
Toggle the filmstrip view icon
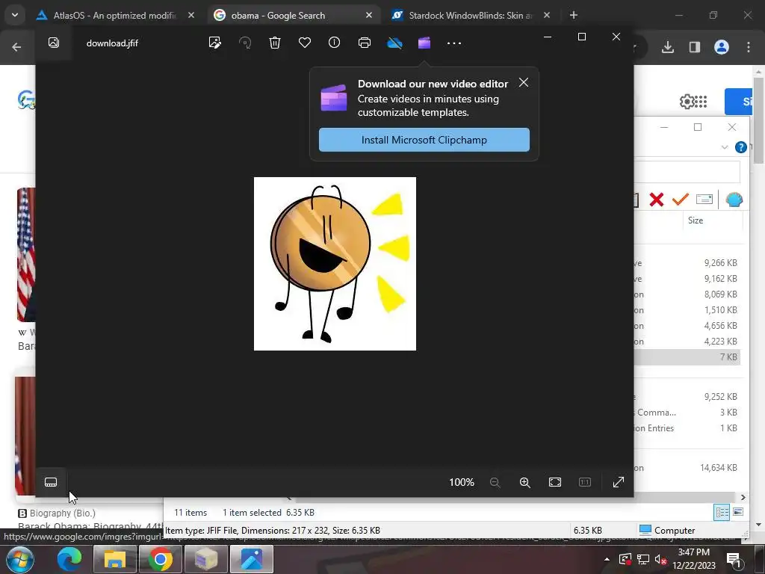click(x=51, y=482)
